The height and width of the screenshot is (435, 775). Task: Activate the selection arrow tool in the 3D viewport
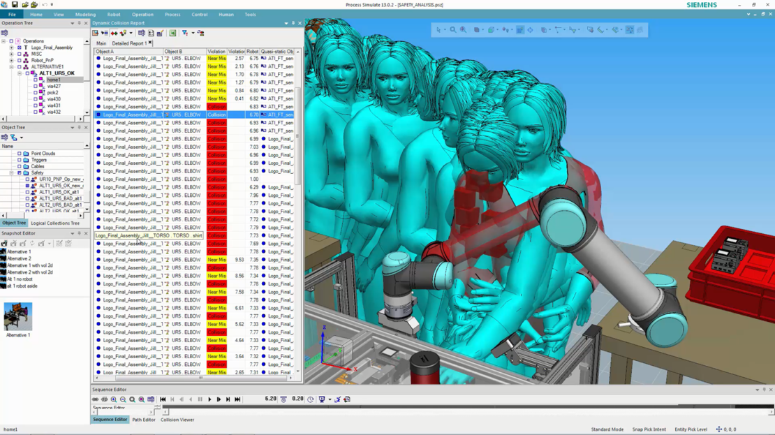coord(438,29)
